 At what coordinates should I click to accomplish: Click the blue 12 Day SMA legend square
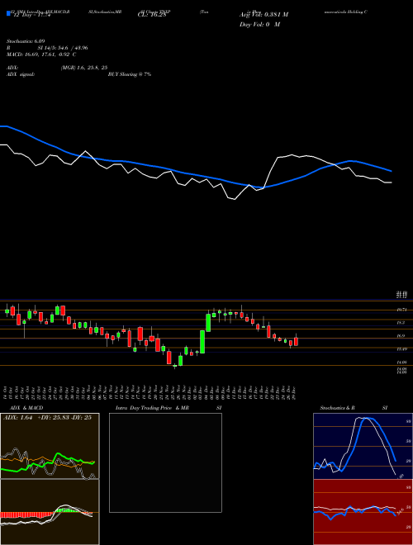pyautogui.click(x=8, y=13)
